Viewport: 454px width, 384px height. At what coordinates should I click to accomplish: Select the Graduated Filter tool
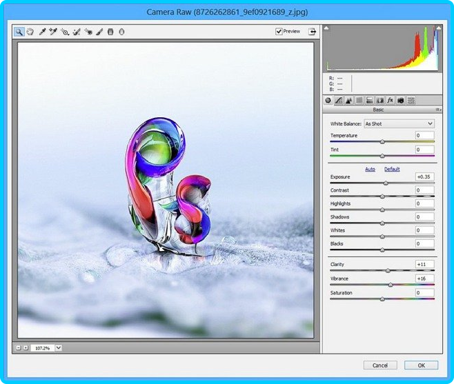[110, 32]
